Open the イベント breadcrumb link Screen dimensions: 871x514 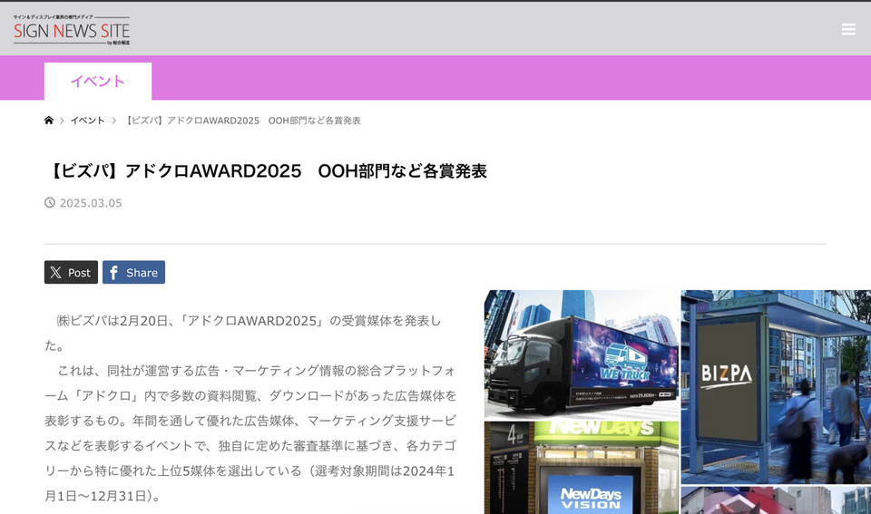click(x=87, y=121)
